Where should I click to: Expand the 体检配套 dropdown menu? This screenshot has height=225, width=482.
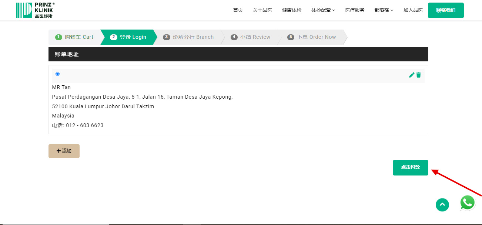(323, 10)
